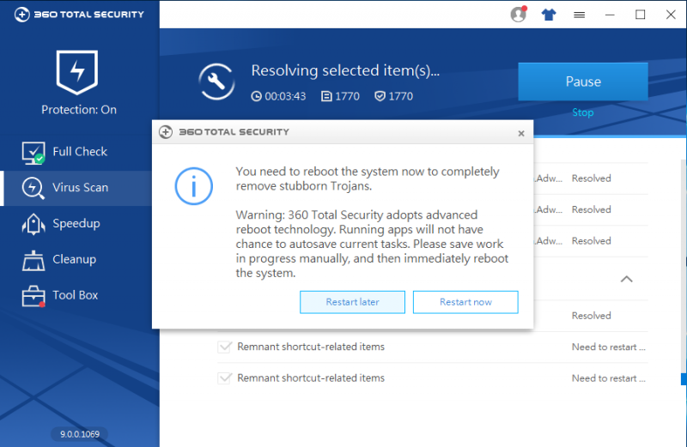Click the Protection On shield icon
Screen dimensions: 687x447
(79, 72)
